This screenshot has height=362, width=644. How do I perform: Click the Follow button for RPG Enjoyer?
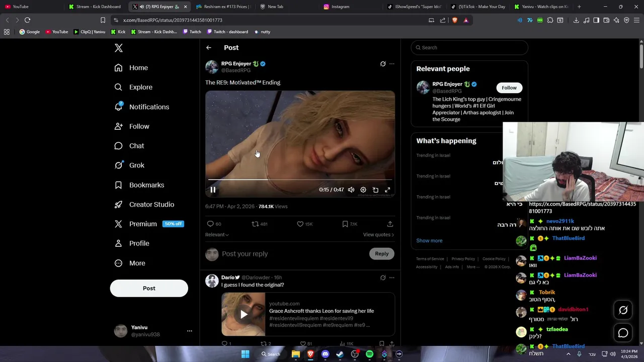tap(509, 87)
